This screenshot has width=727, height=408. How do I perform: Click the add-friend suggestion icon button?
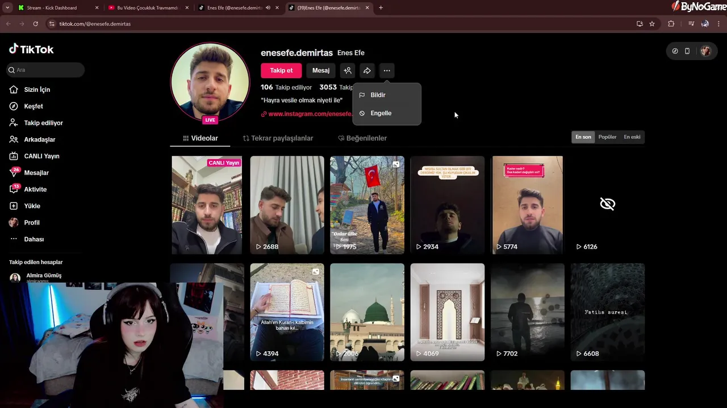[x=348, y=70]
